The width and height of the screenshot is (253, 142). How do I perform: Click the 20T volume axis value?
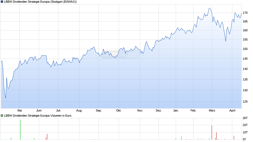click(245, 125)
